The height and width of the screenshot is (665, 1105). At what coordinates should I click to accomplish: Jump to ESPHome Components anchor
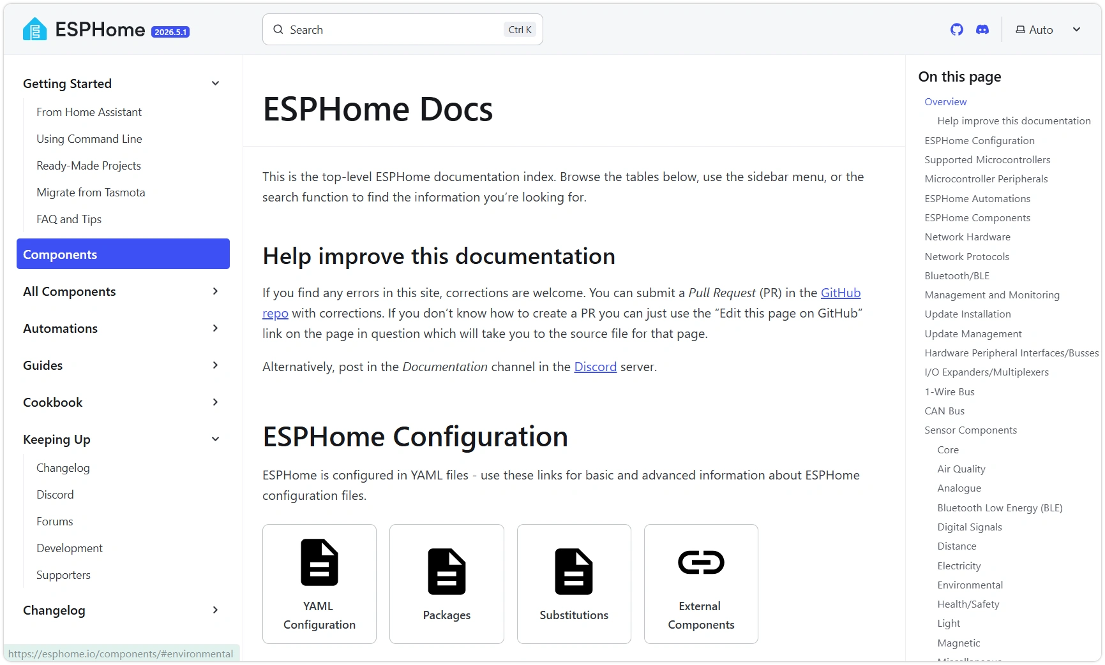pos(977,217)
